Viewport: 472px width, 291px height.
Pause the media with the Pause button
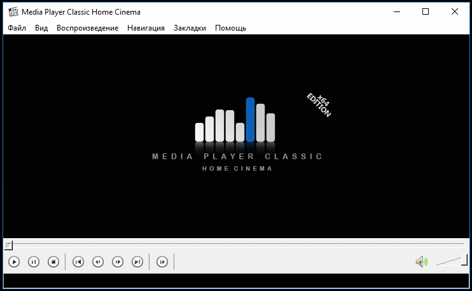click(x=34, y=262)
